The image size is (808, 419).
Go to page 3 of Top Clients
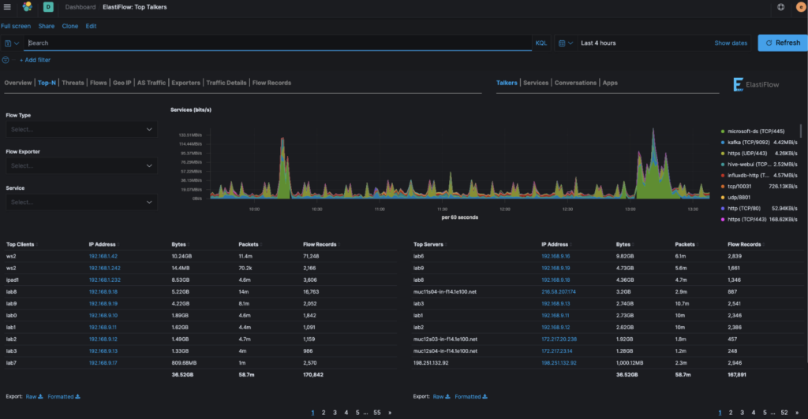point(335,413)
